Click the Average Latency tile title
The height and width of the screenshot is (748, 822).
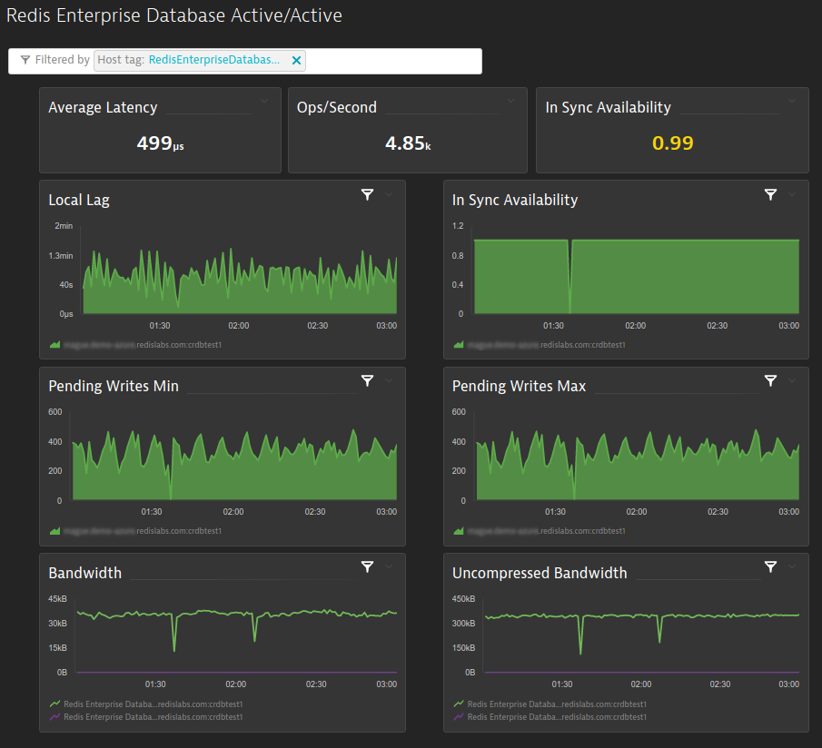point(103,107)
